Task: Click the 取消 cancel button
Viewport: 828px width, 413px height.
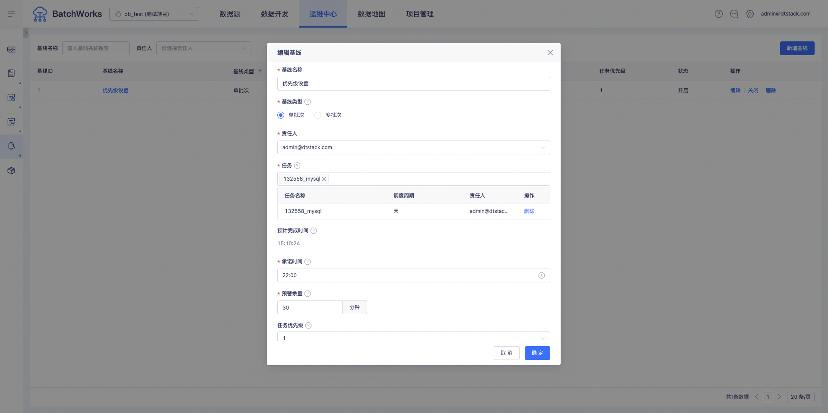Action: point(506,353)
